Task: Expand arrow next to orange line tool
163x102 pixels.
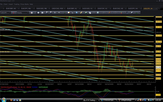Action: [112, 13]
